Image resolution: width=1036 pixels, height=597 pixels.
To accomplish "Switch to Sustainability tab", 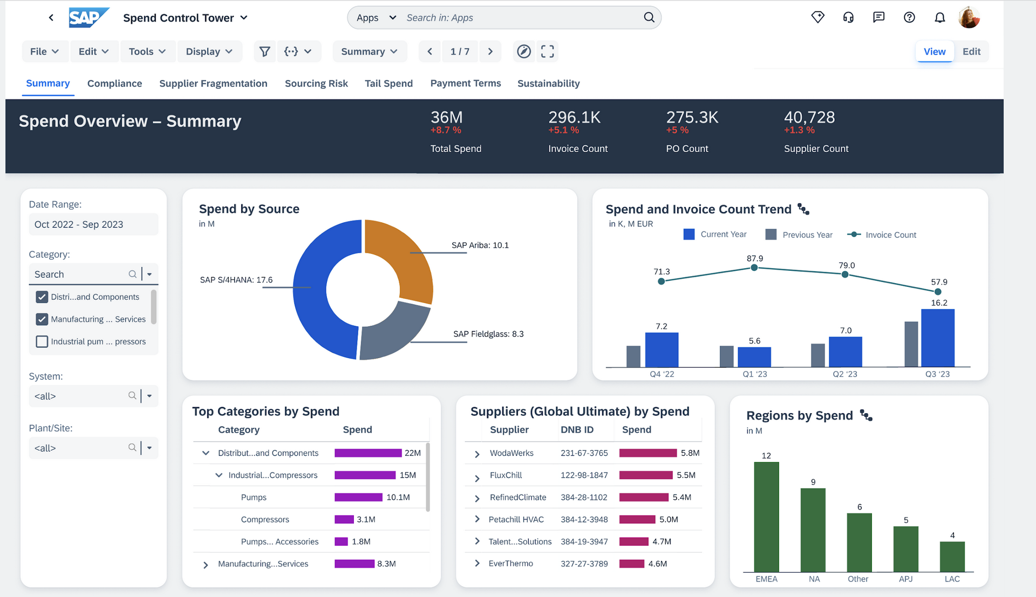I will (548, 83).
